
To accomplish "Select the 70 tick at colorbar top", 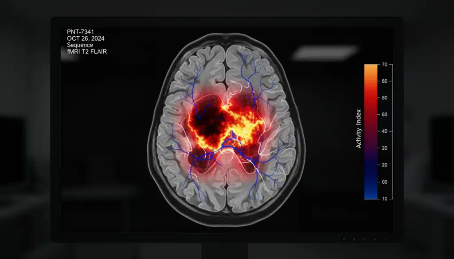I will [384, 65].
